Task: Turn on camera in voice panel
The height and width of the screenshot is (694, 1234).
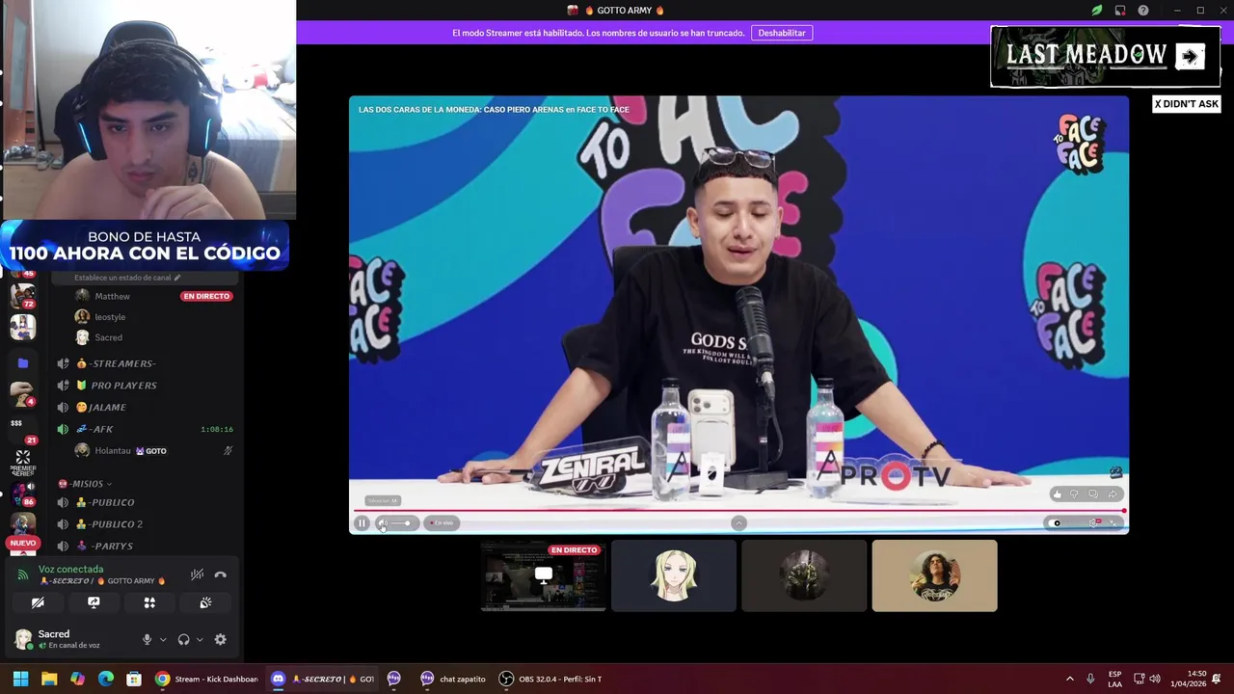Action: [38, 602]
